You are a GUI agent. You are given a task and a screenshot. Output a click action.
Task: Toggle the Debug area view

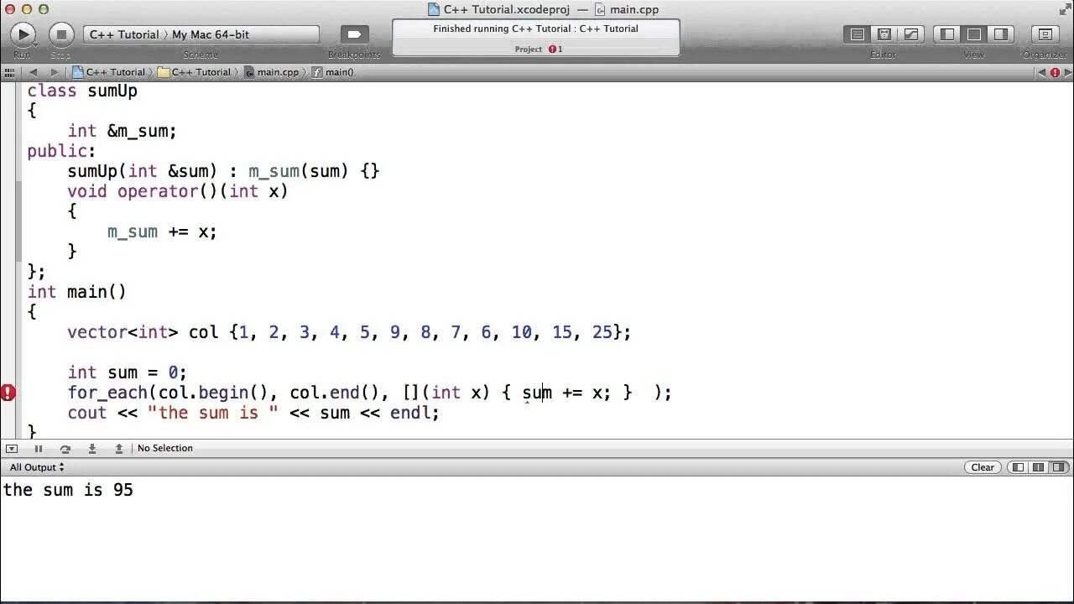click(x=974, y=34)
